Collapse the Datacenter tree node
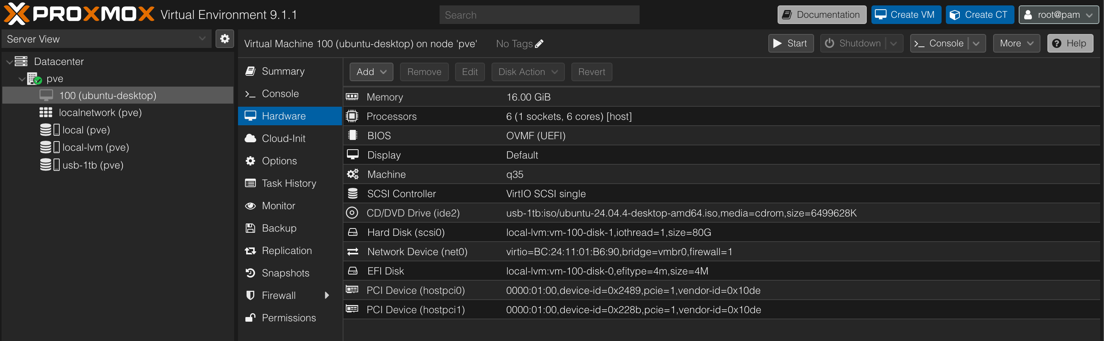Screen dimensions: 1104x341 [9, 61]
